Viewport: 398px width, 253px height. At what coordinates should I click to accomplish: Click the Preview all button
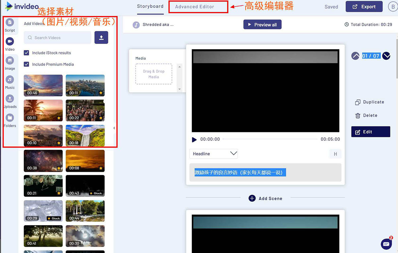coord(262,25)
